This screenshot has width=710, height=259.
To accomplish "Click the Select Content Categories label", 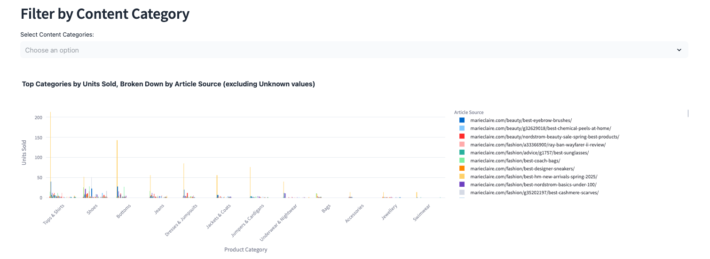I will click(57, 35).
